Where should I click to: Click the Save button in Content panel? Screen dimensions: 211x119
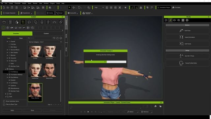[x=32, y=110]
